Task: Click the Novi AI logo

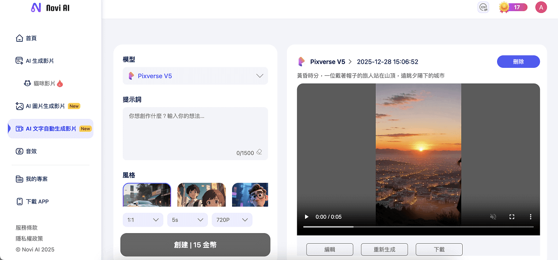Action: click(x=50, y=7)
